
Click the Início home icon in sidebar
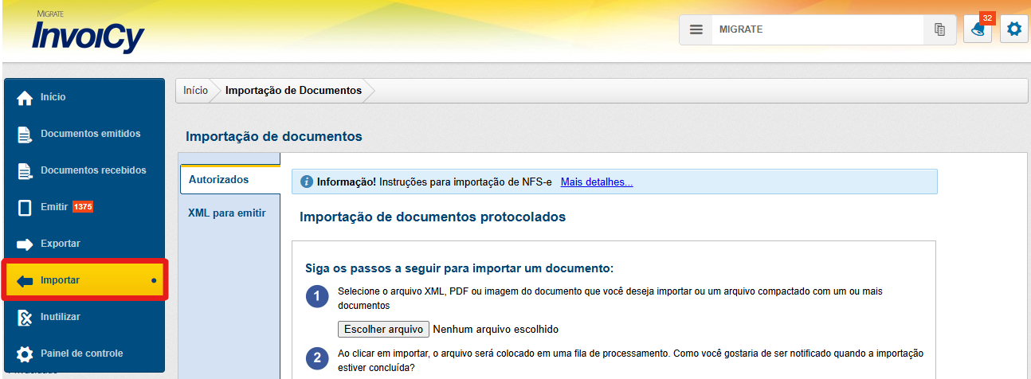pyautogui.click(x=25, y=97)
